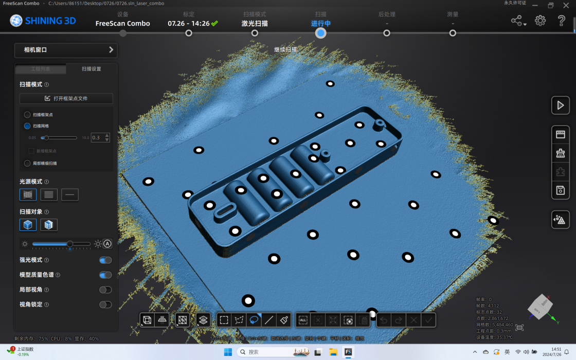Viewport: 576px width, 360px height.
Task: Click the save icon in right sidebar
Action: coord(560,190)
